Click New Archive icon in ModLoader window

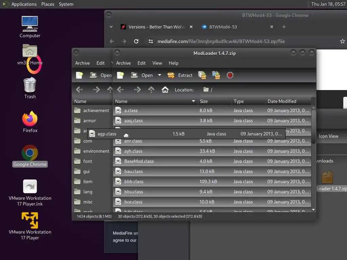120,75
